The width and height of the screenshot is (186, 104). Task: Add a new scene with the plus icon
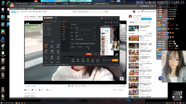60,21
